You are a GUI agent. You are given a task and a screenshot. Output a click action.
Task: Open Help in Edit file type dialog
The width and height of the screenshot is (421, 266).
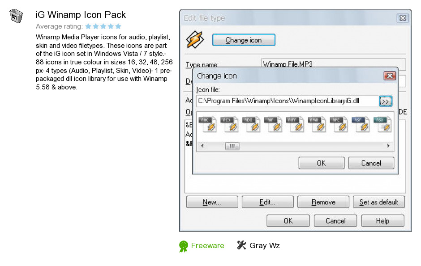[x=382, y=221]
